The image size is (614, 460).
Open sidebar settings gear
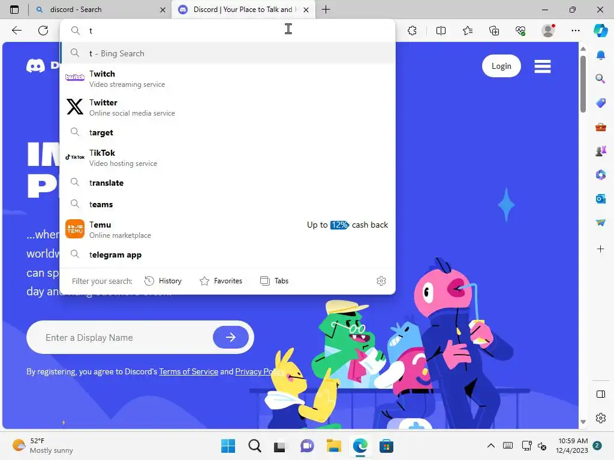[601, 418]
